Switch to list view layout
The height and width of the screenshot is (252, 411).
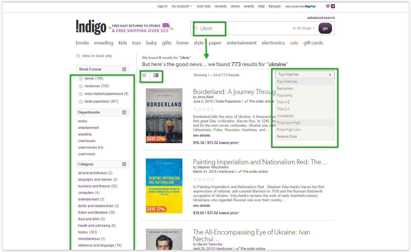[x=156, y=75]
